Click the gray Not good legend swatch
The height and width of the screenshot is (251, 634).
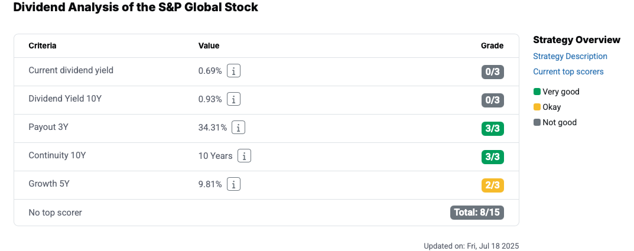pyautogui.click(x=537, y=122)
